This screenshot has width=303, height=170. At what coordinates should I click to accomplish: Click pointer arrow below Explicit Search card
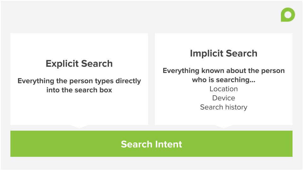click(x=79, y=127)
